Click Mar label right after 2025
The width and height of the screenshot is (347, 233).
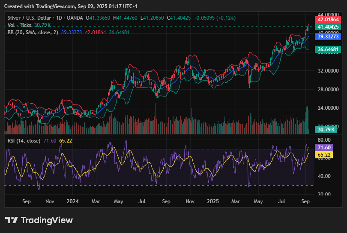236,201
